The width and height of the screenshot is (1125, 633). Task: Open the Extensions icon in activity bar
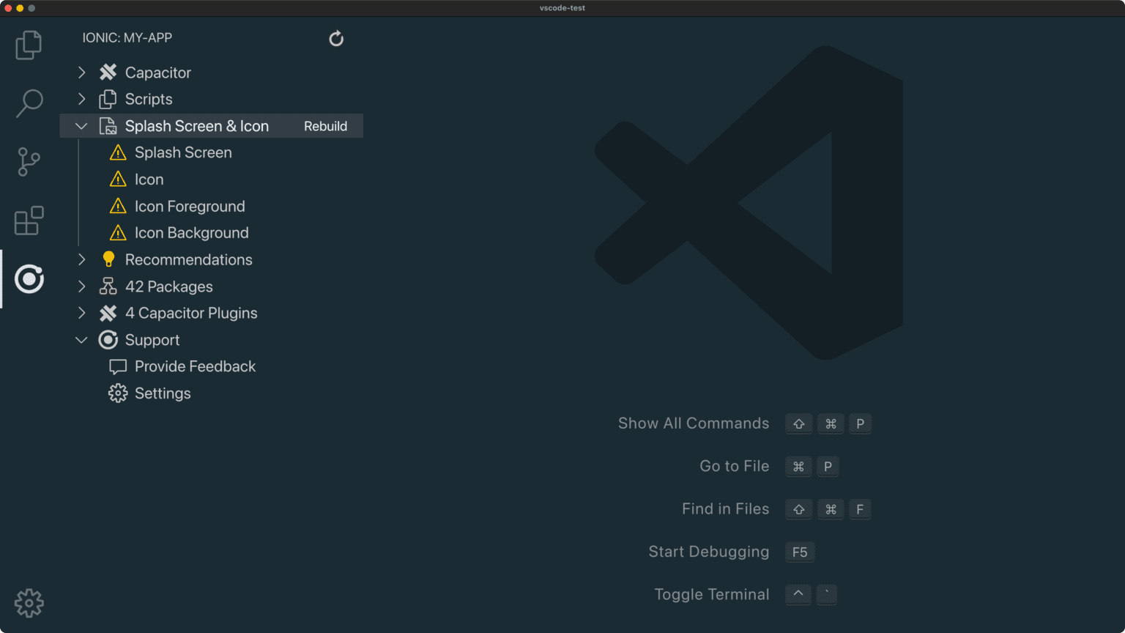[29, 221]
